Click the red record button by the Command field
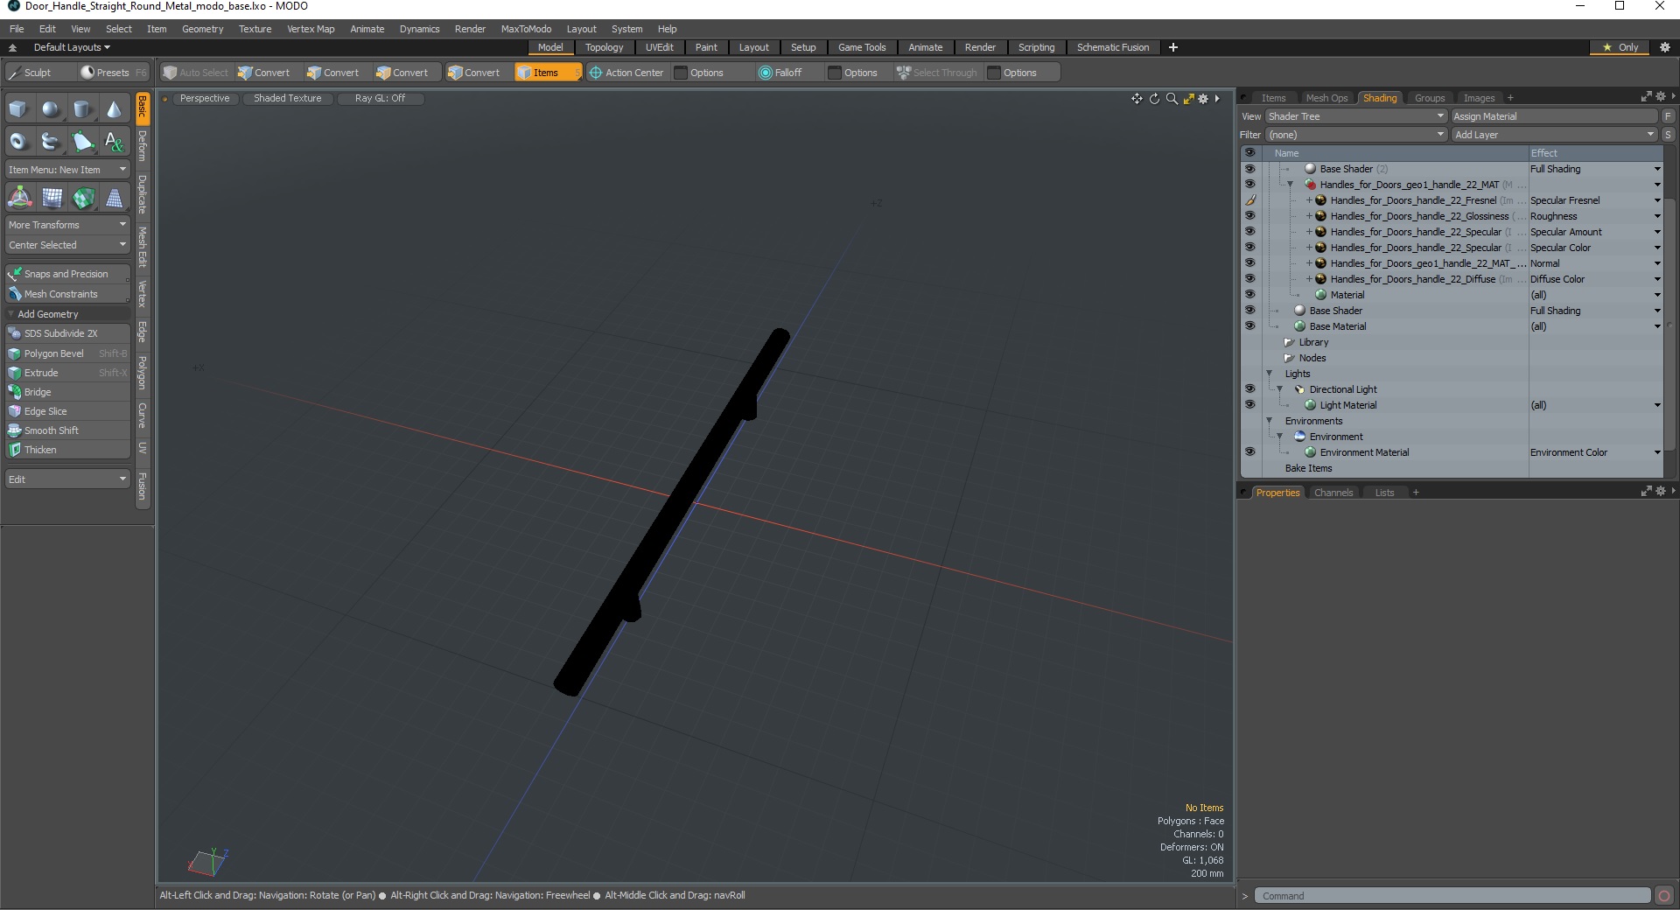Screen dimensions: 1680x910 click(1664, 895)
